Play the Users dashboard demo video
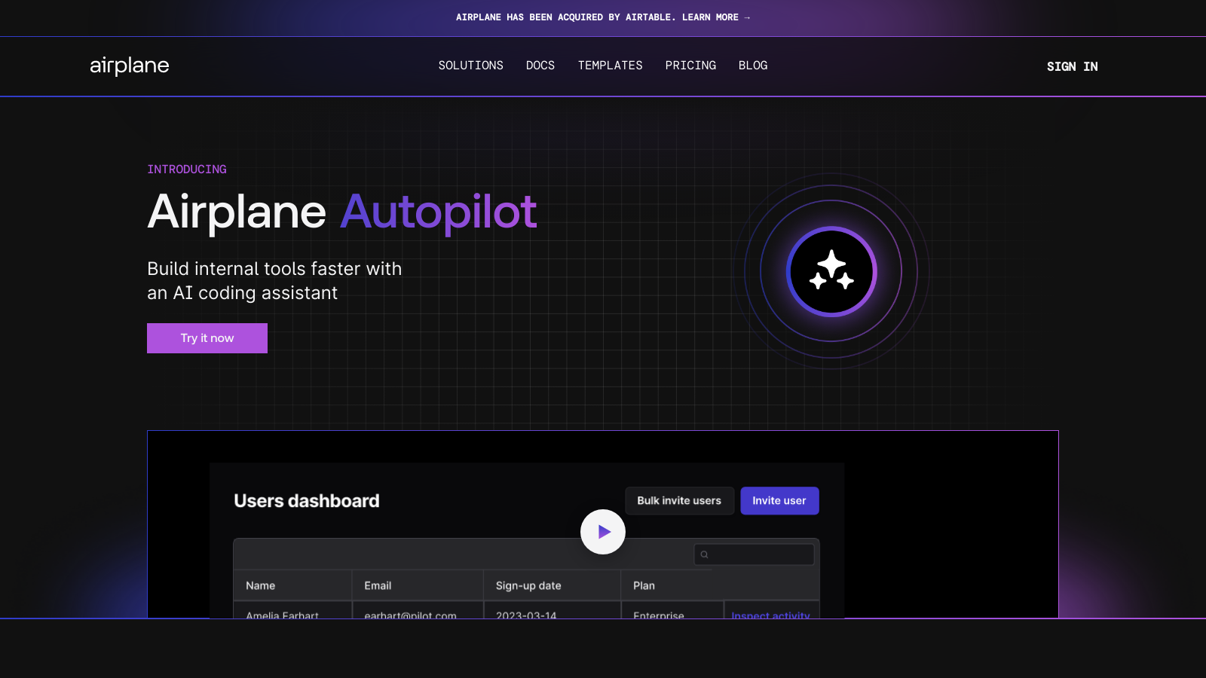1206x678 pixels. pos(603,532)
